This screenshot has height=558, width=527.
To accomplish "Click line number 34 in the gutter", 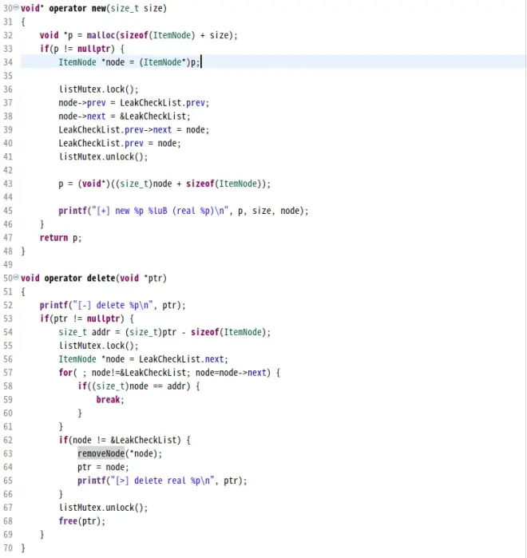I will [x=9, y=62].
